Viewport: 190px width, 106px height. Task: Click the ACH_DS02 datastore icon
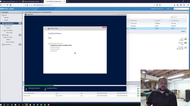[5, 37]
